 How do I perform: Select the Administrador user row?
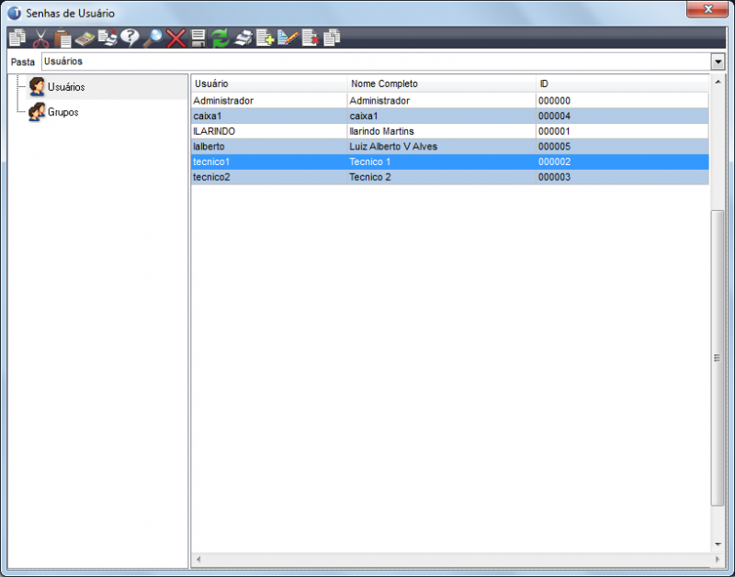click(x=450, y=101)
